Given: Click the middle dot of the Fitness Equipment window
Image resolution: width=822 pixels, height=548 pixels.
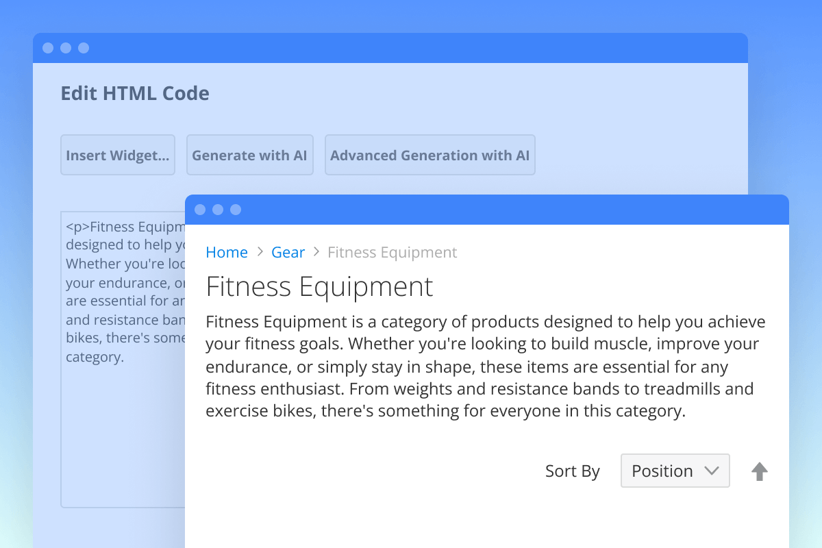Looking at the screenshot, I should (x=218, y=210).
